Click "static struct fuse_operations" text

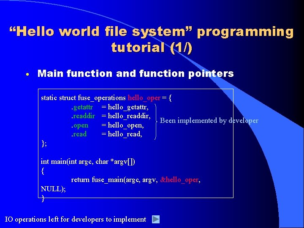[83, 98]
